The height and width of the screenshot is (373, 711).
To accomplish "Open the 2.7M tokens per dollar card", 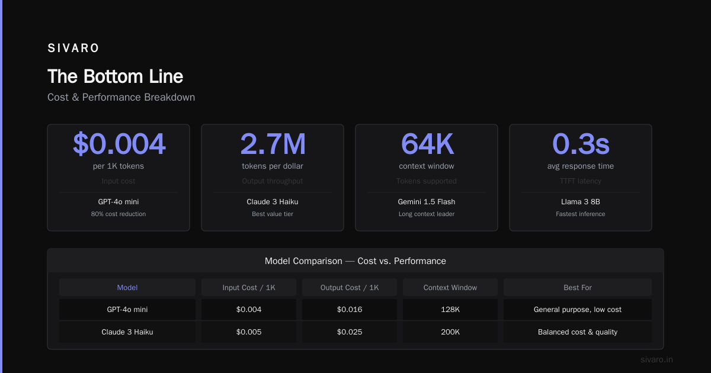I will (x=273, y=178).
